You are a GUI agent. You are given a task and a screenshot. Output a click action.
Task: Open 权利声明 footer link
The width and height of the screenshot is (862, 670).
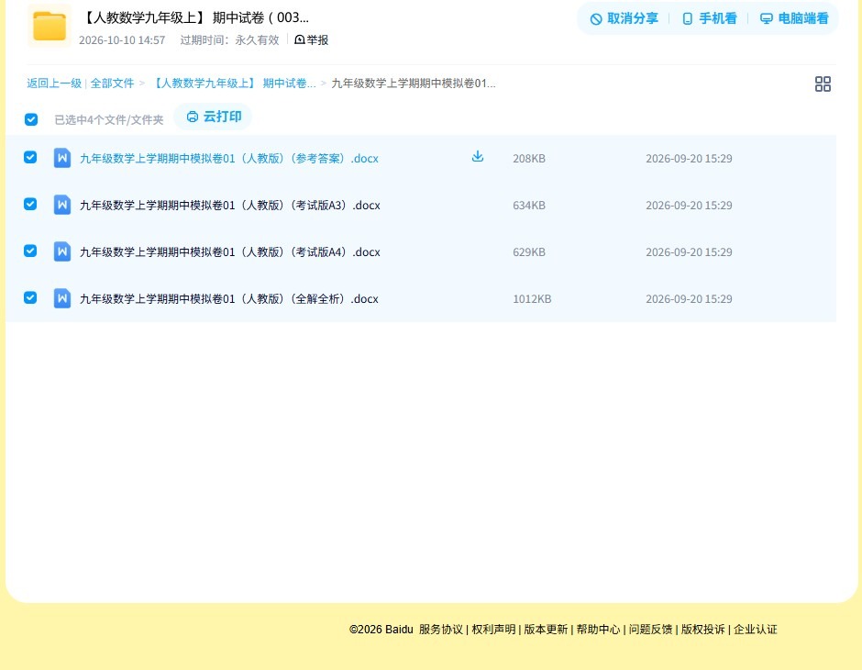493,630
